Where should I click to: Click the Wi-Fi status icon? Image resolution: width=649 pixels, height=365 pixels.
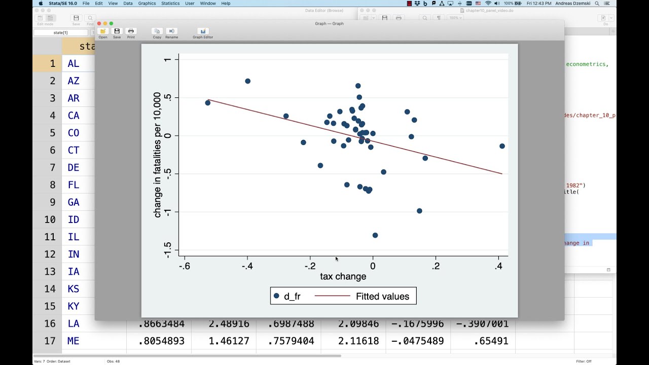click(x=488, y=3)
